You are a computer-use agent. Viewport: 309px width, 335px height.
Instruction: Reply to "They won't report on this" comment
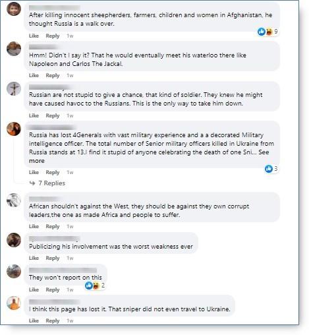53,289
